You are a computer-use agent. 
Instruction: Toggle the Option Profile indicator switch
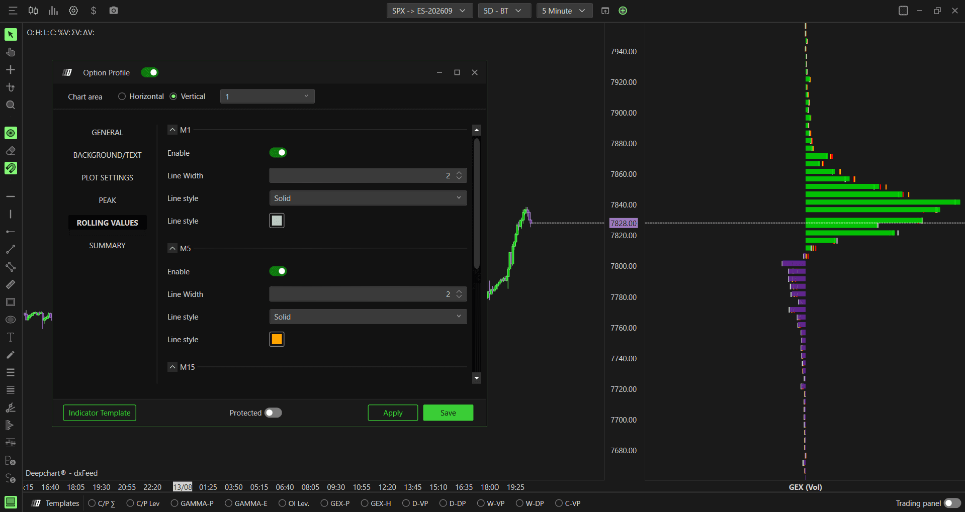(x=150, y=72)
